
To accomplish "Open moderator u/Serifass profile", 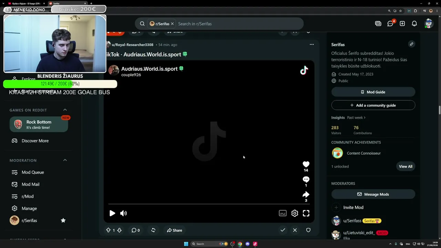I will pyautogui.click(x=352, y=221).
